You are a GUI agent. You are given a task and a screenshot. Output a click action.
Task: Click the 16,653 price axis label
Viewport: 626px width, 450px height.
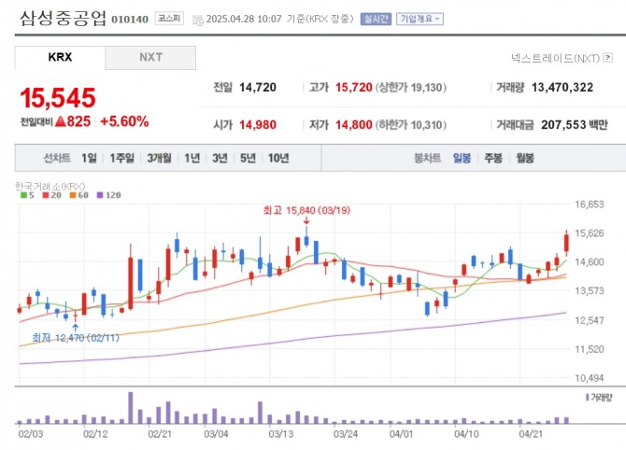pos(590,204)
